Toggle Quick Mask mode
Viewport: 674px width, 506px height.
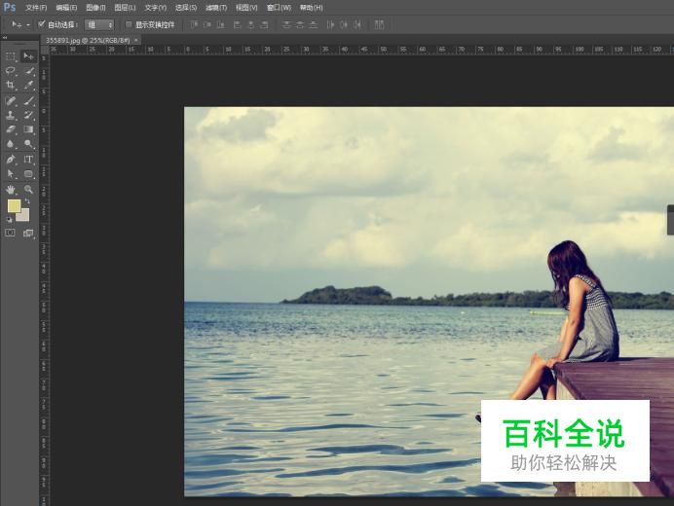[x=10, y=233]
